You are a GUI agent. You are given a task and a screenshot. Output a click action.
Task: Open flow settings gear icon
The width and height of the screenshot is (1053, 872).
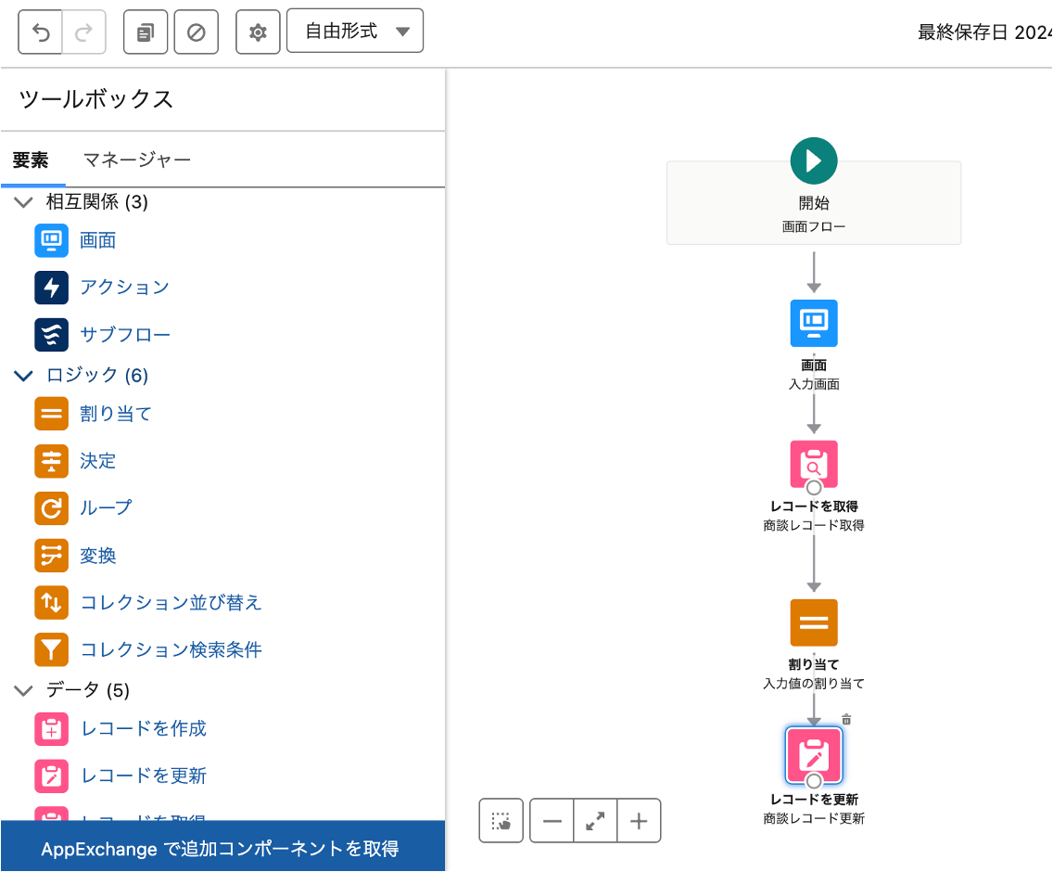[x=258, y=32]
